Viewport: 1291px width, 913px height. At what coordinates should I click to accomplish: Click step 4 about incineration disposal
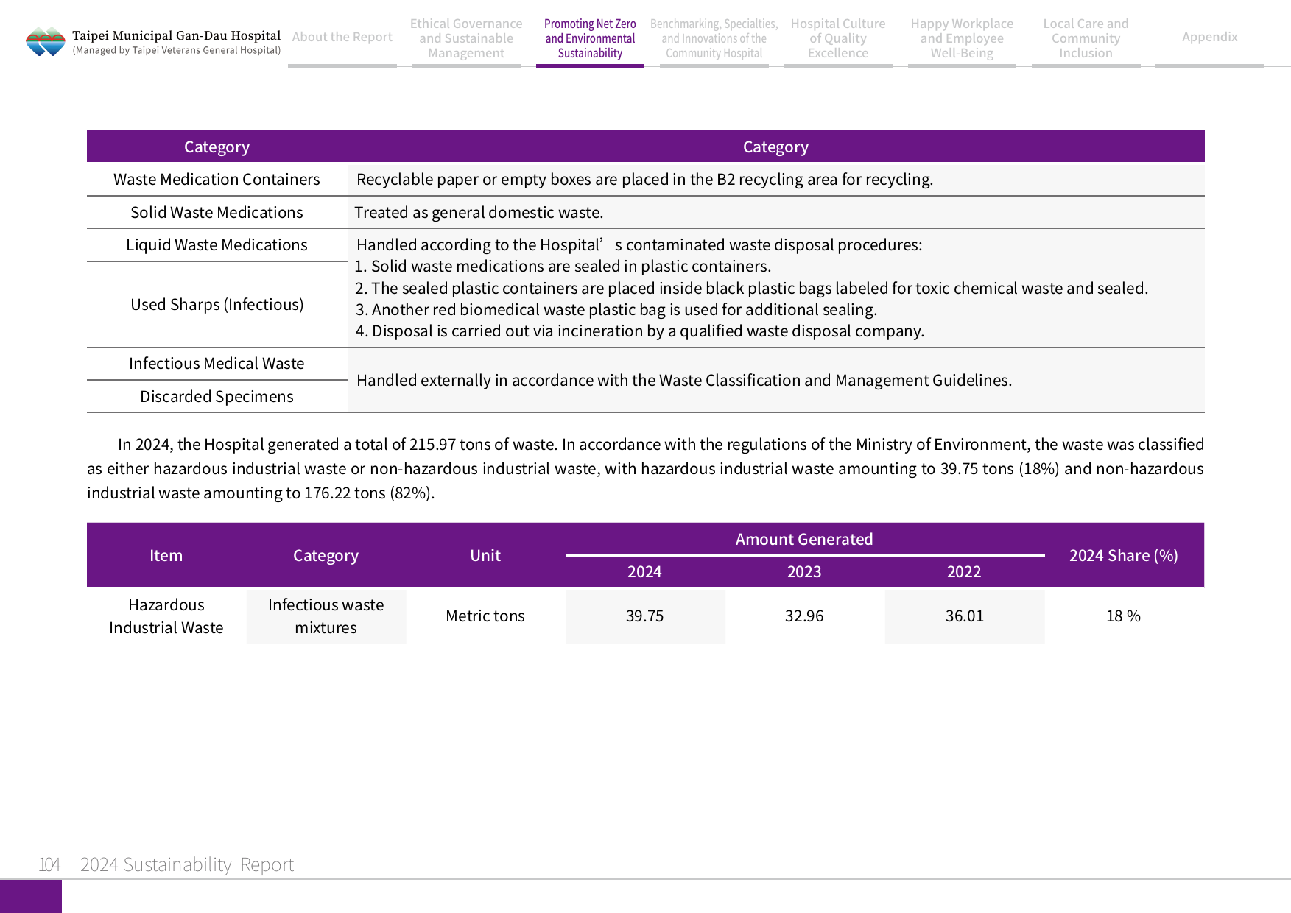pos(639,331)
